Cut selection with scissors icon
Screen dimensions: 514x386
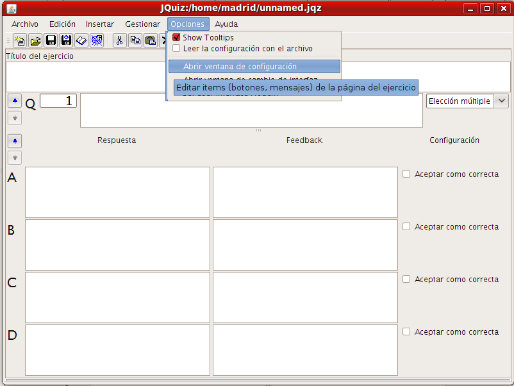tap(120, 40)
